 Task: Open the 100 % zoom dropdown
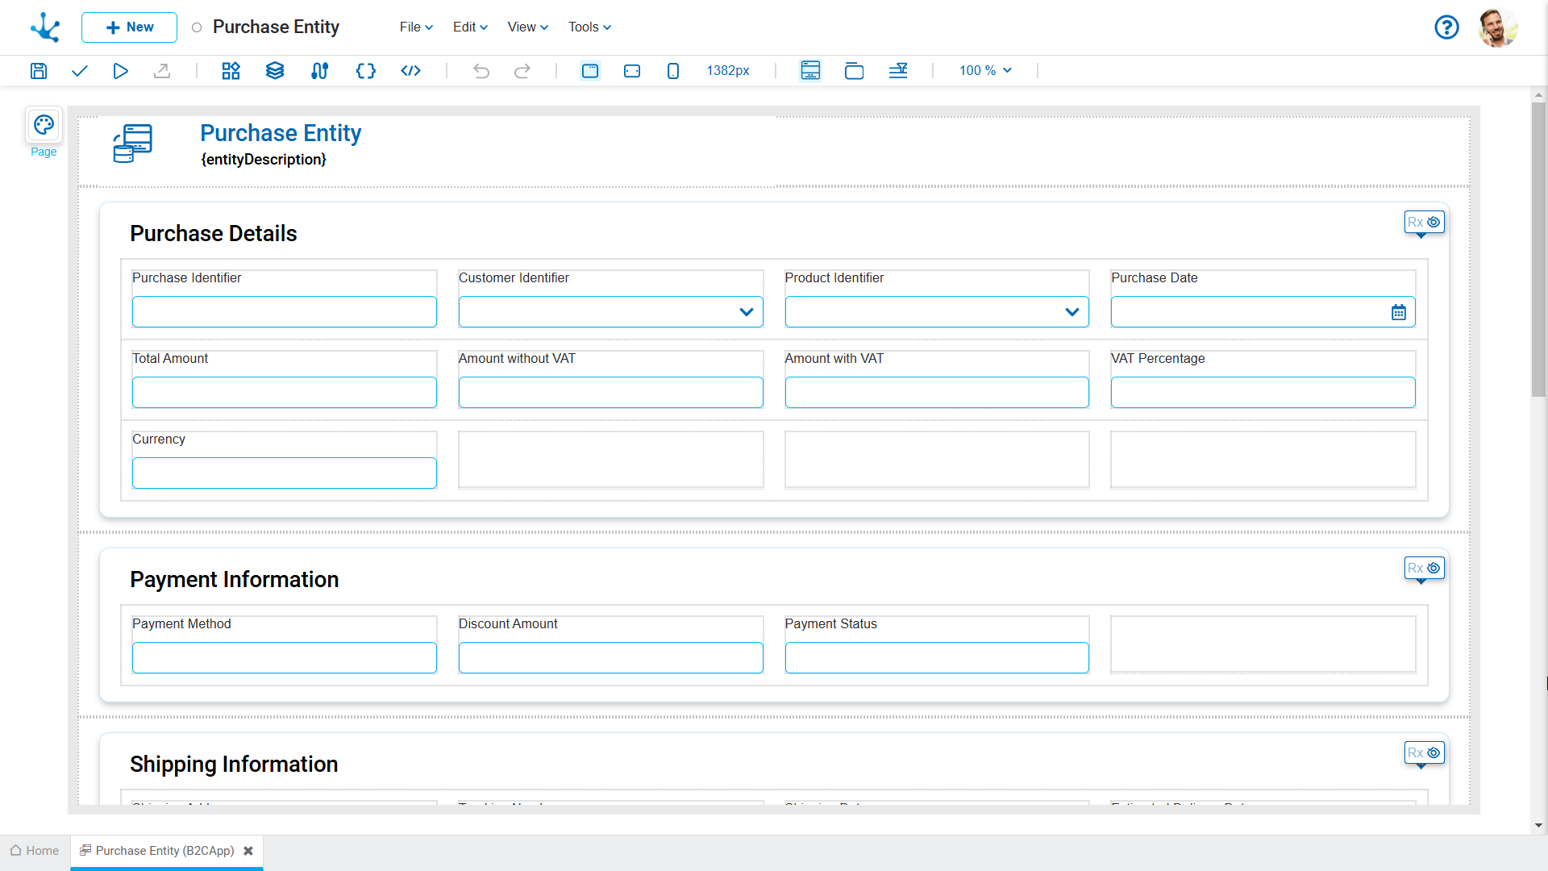coord(985,71)
